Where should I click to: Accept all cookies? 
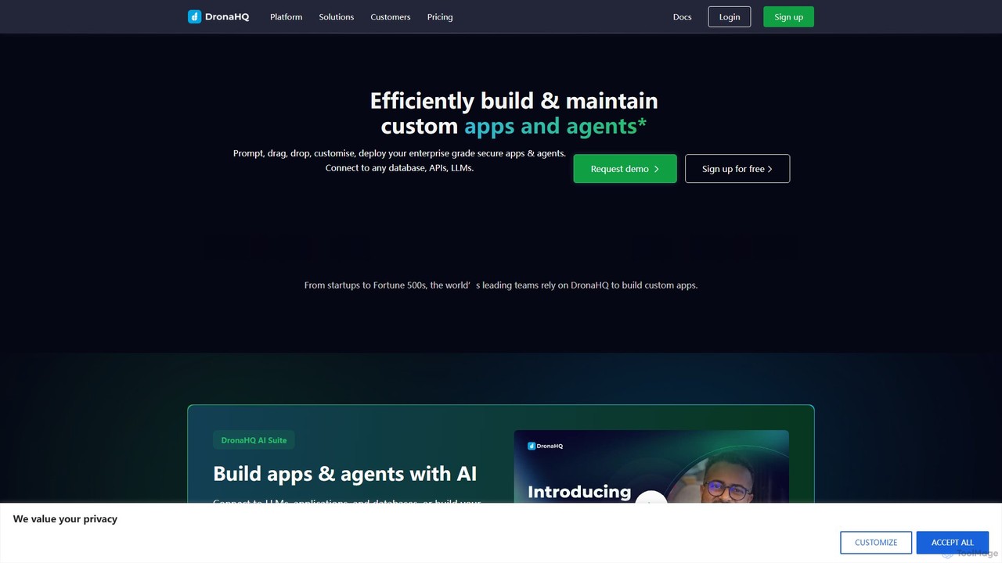(952, 542)
